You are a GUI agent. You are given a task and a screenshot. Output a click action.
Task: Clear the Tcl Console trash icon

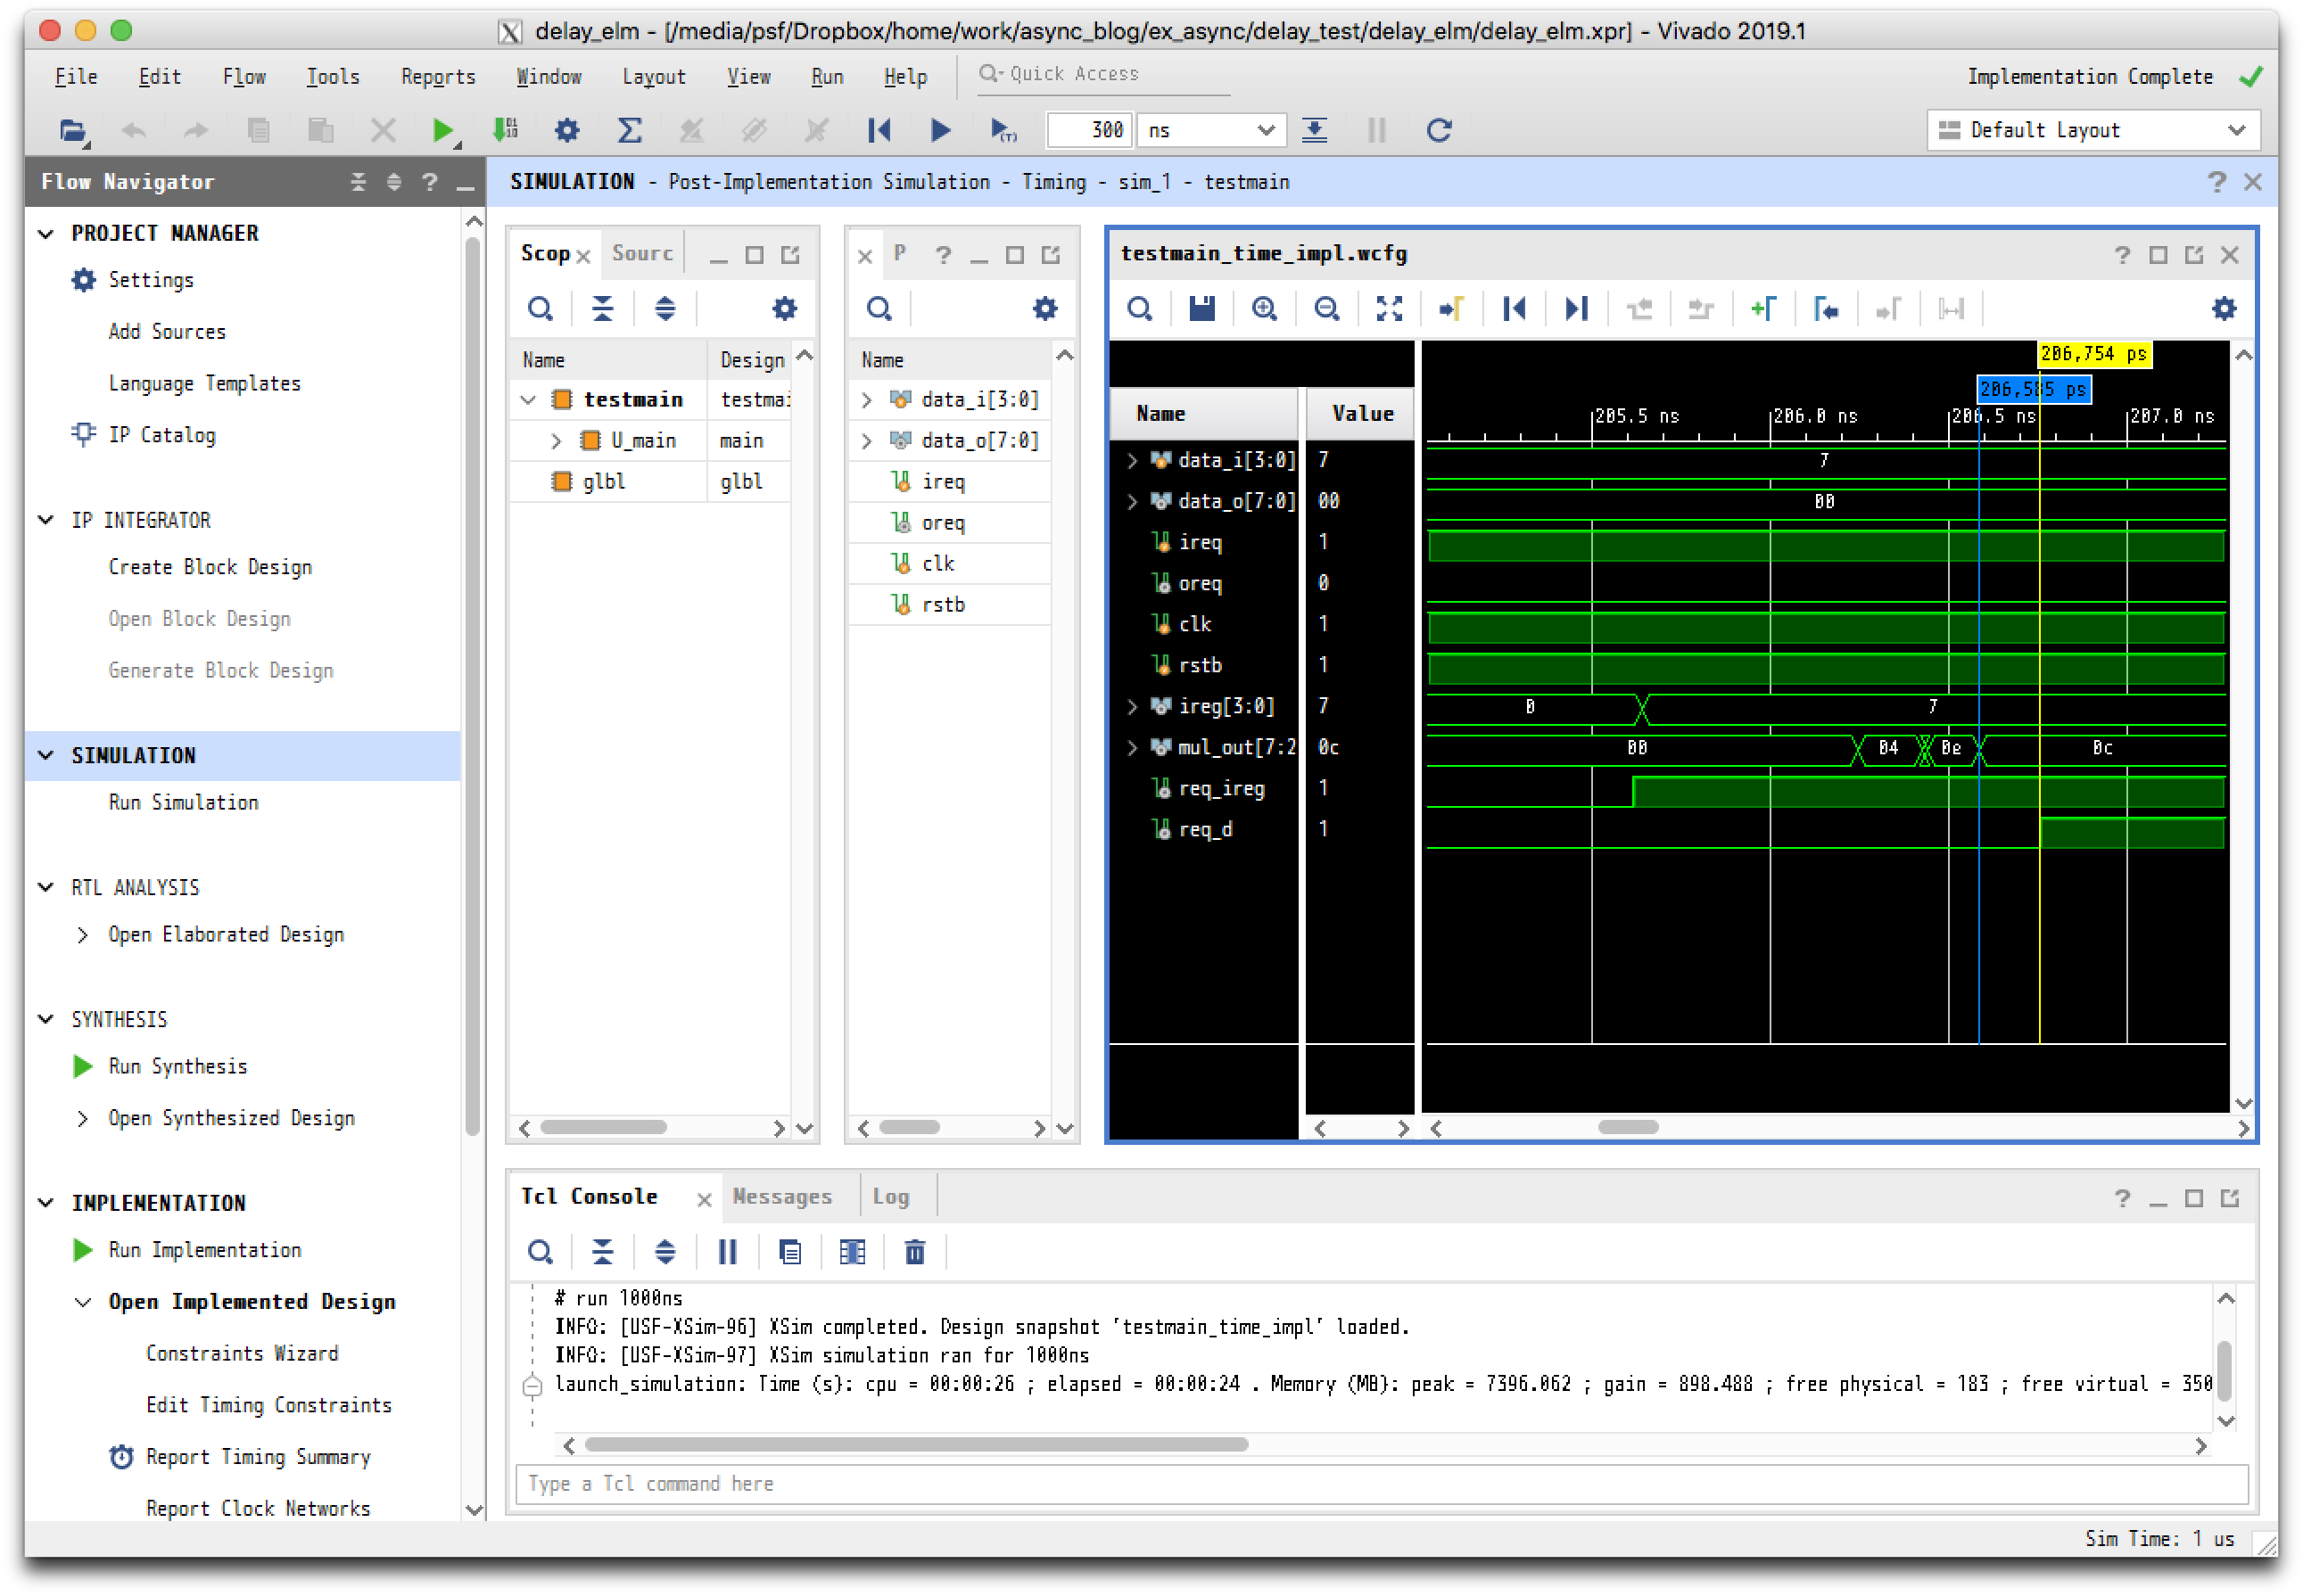pyautogui.click(x=914, y=1252)
